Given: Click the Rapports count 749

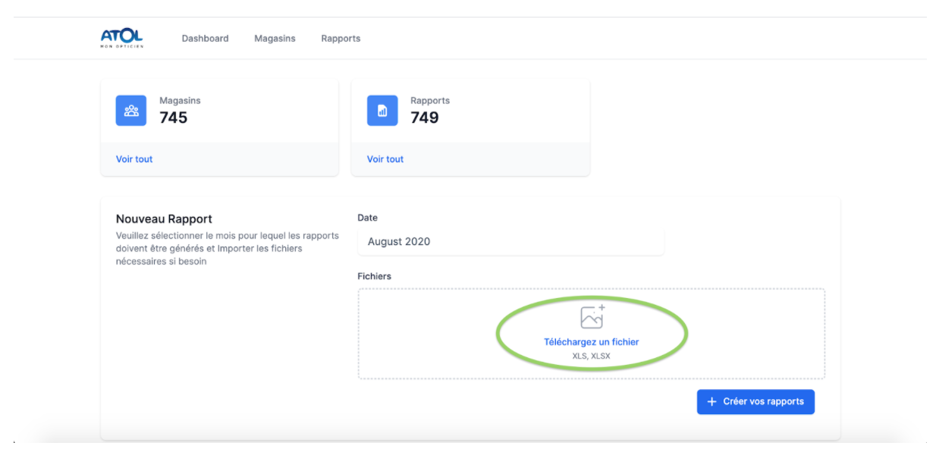Looking at the screenshot, I should (x=424, y=118).
